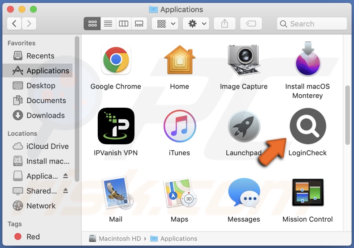Select the Maps app icon
The width and height of the screenshot is (354, 248).
click(x=180, y=193)
